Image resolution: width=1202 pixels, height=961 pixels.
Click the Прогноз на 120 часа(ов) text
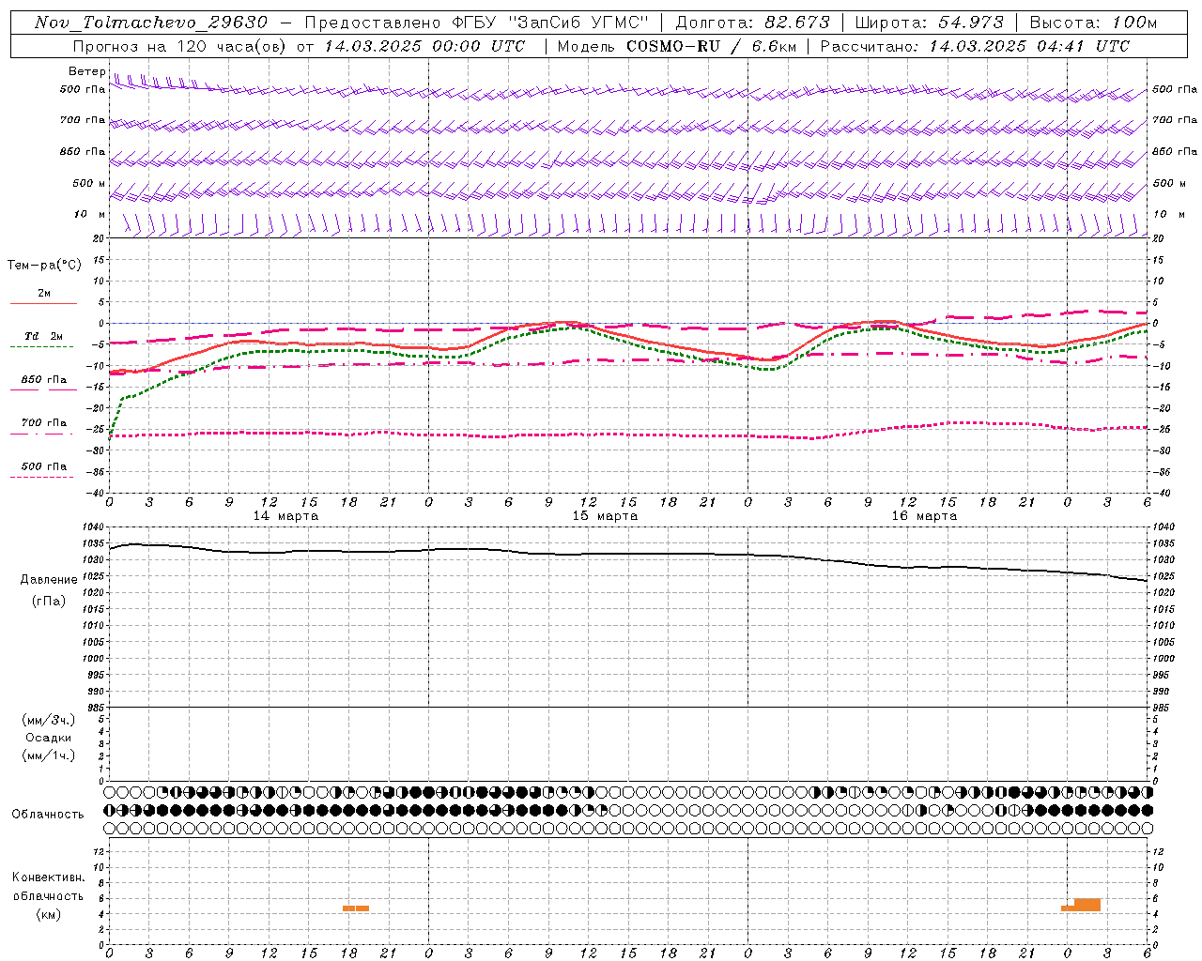tap(178, 46)
